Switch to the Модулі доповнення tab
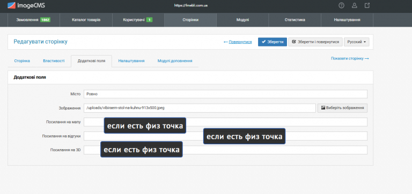412x194 pixels. (x=175, y=61)
